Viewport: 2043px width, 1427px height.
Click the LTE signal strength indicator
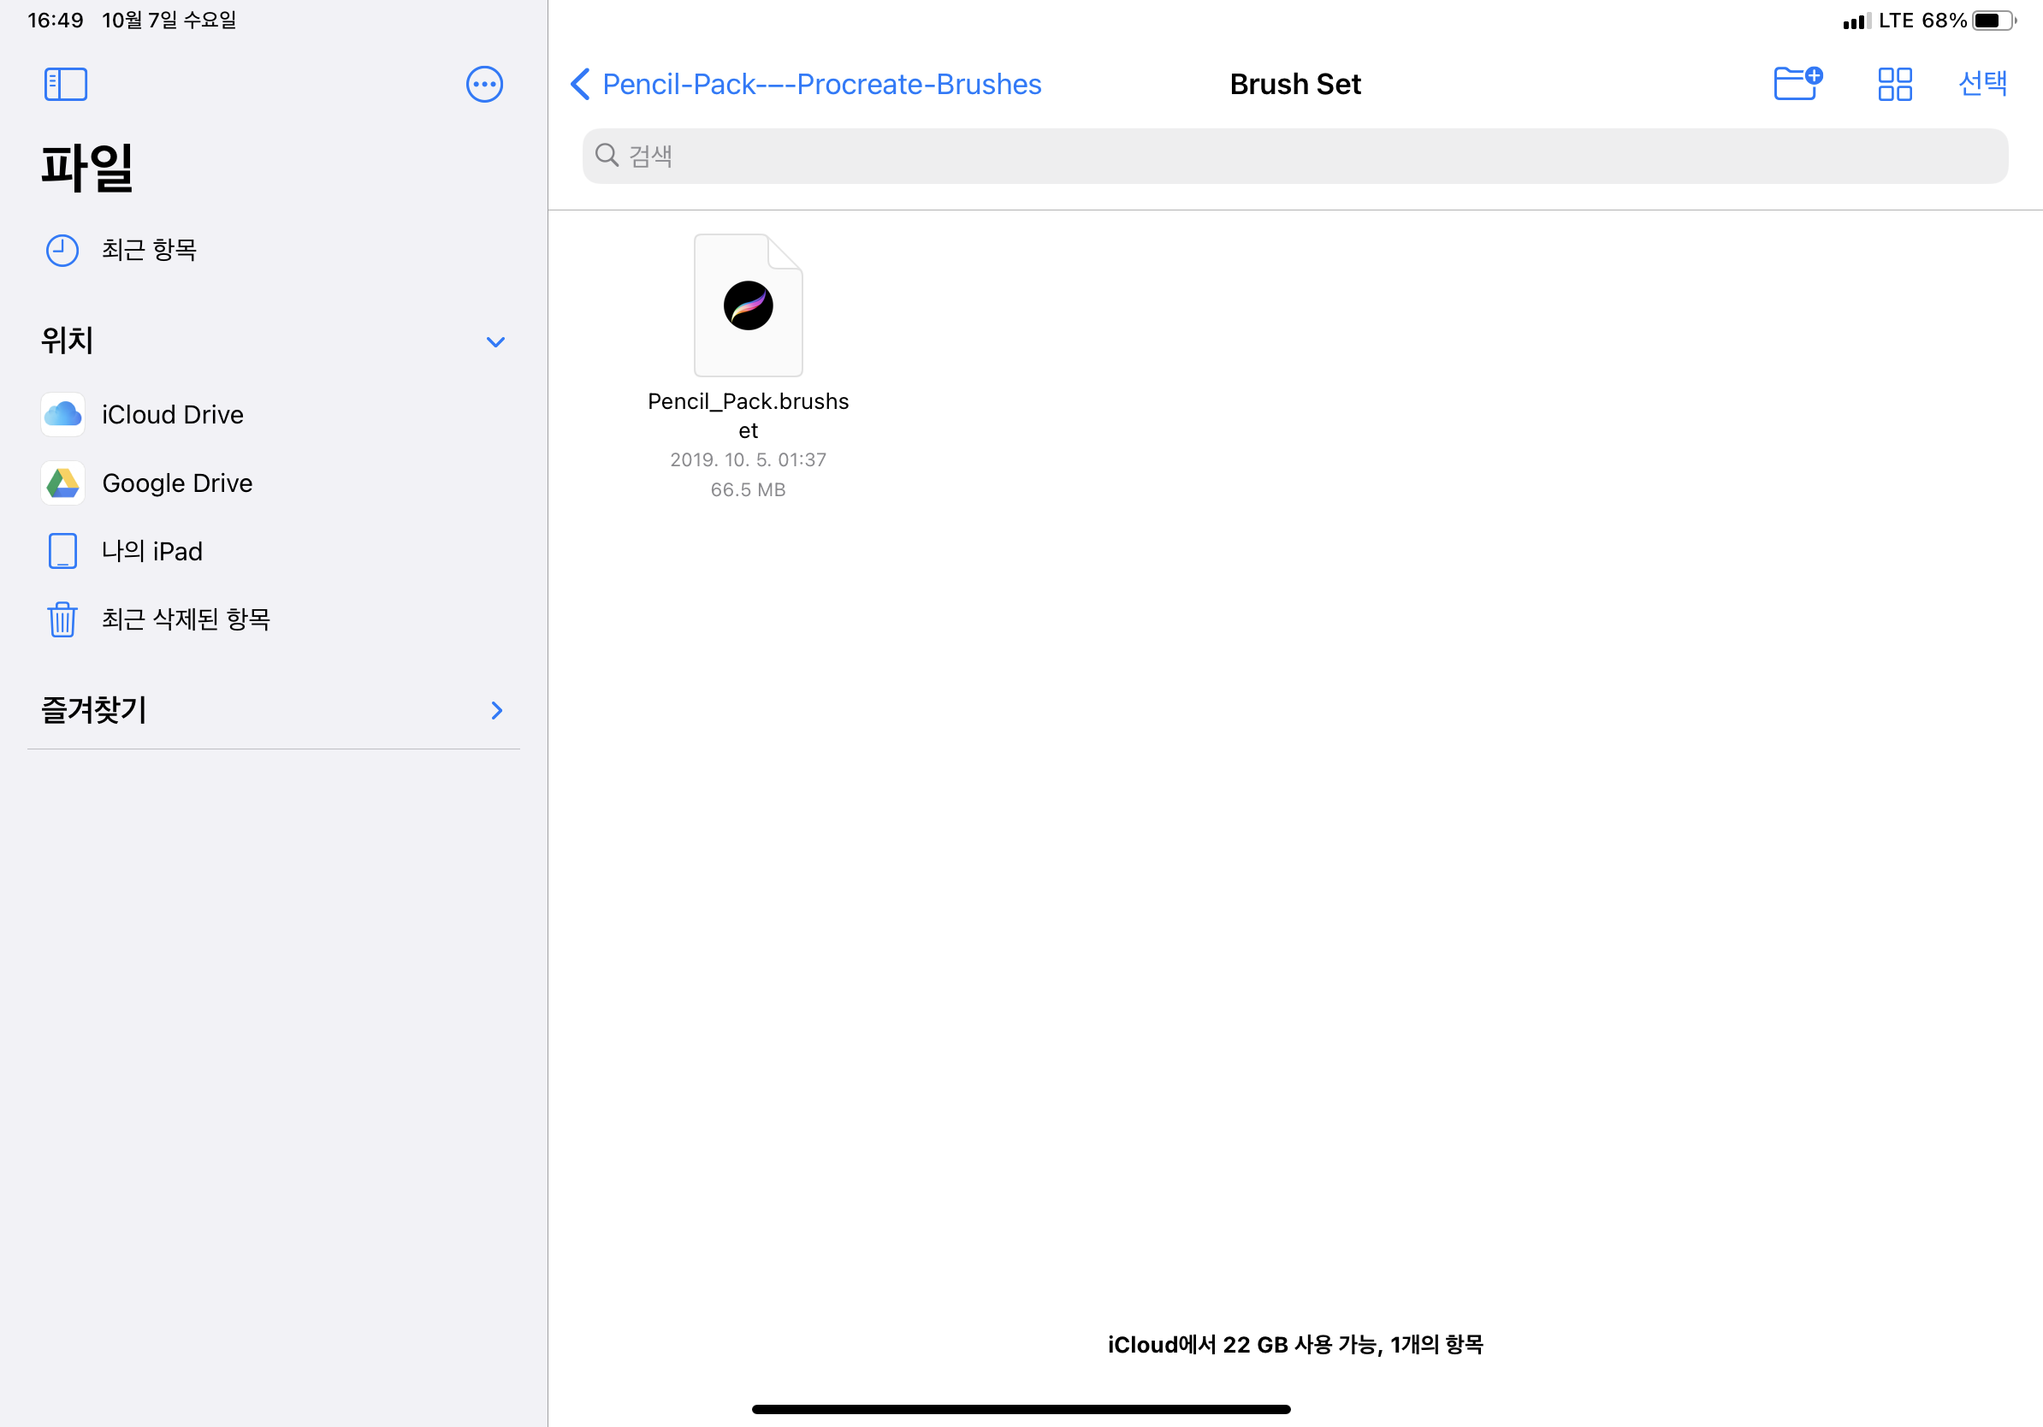coord(1857,21)
